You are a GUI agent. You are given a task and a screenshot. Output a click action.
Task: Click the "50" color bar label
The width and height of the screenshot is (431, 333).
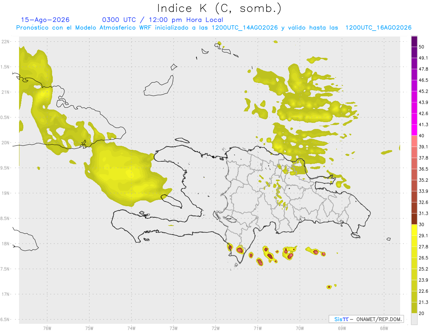click(422, 47)
